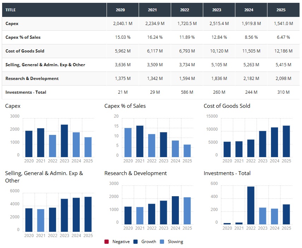
Task: Click the 2023 bar in Capex chart
Action: coord(64,141)
